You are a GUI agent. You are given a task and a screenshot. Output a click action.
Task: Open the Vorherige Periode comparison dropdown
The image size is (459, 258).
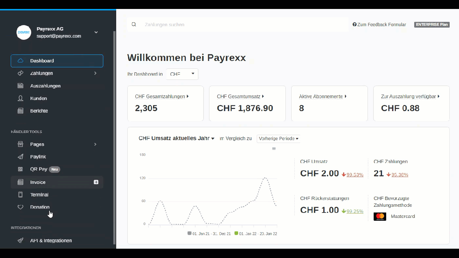pos(279,139)
